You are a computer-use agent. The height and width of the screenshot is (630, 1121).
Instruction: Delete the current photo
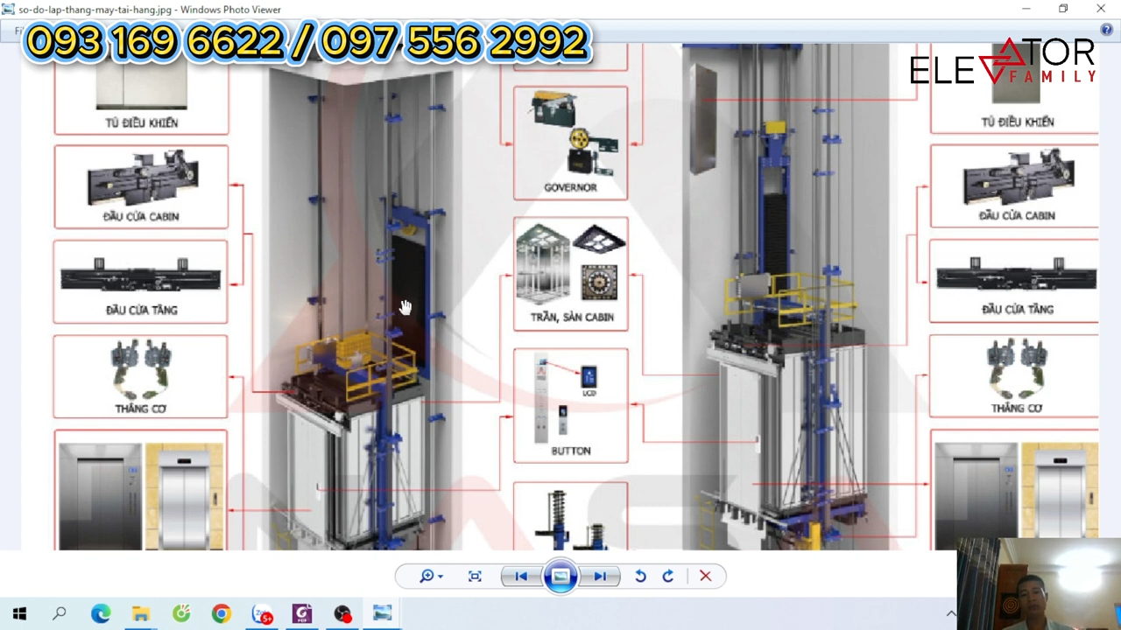click(705, 576)
